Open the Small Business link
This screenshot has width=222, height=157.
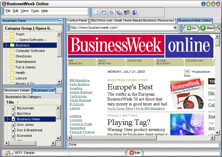[81, 100]
